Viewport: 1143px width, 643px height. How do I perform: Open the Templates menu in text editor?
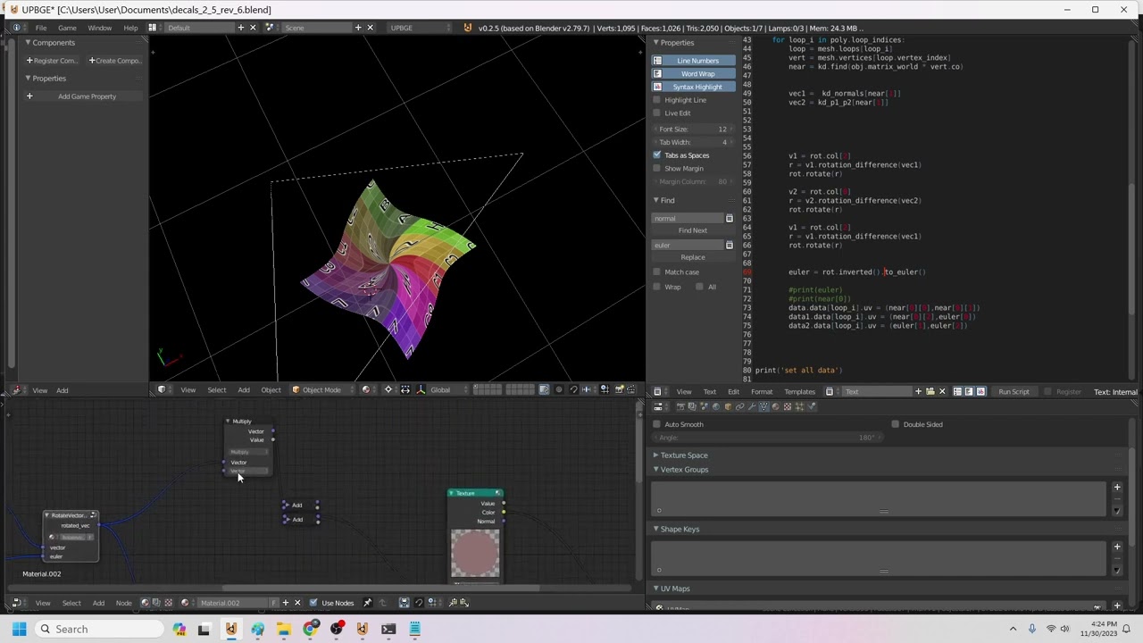coord(799,391)
